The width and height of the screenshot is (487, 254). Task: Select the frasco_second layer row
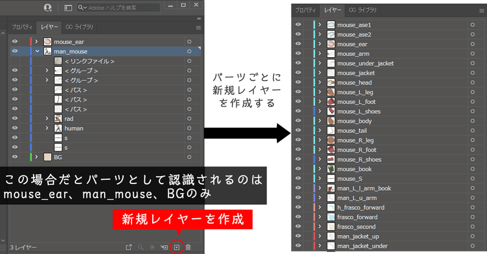[x=388, y=227]
